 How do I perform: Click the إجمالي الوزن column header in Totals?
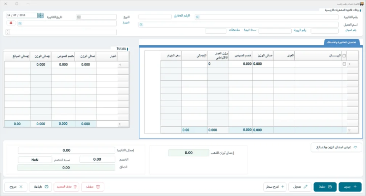coord(41,56)
